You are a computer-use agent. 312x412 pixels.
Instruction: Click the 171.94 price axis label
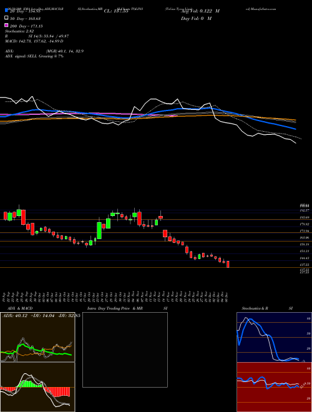(x=305, y=231)
